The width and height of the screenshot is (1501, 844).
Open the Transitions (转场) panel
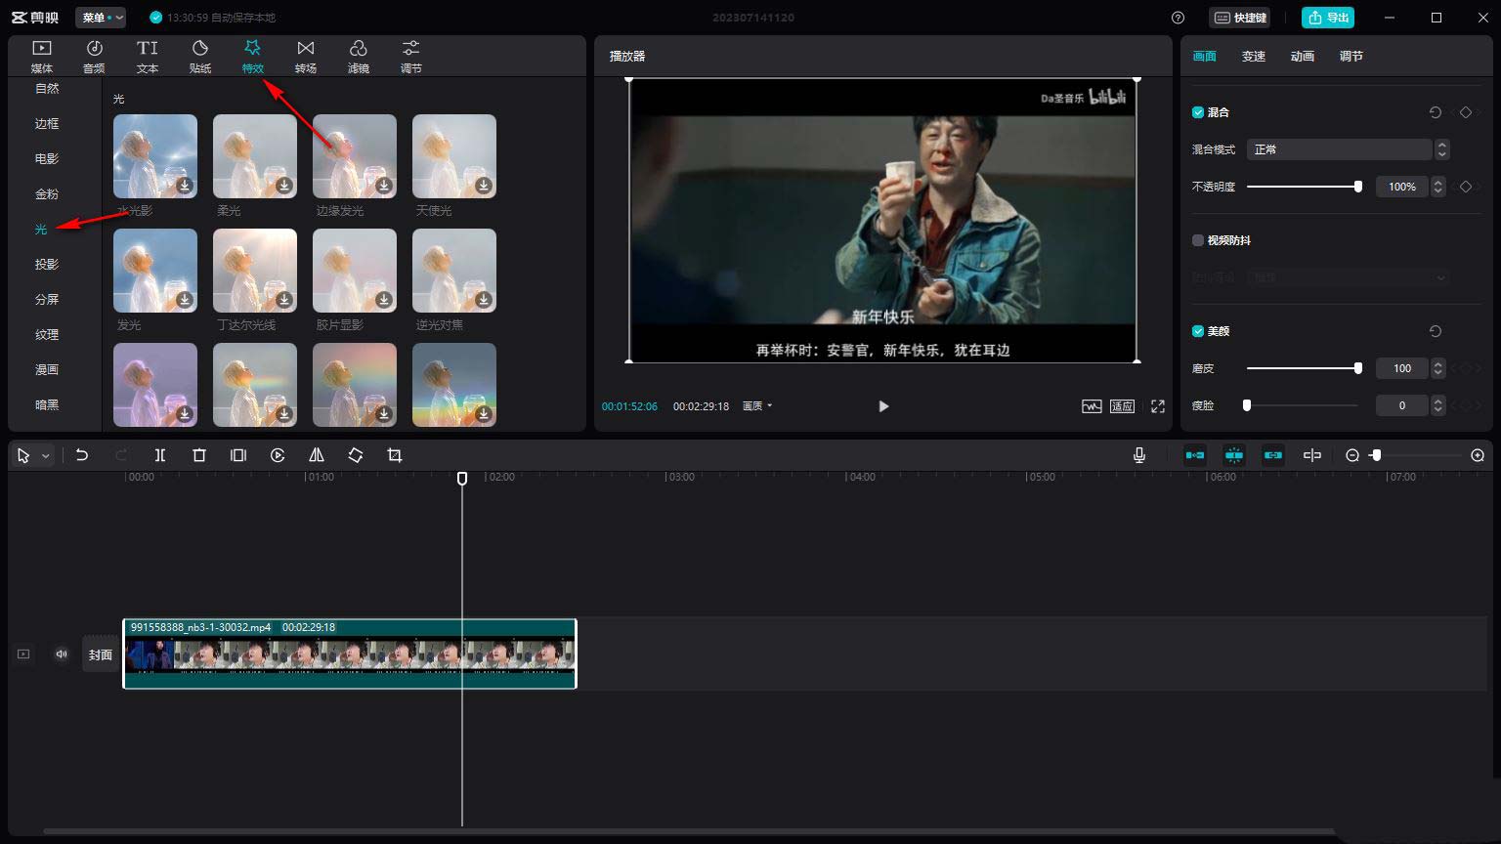pos(306,57)
